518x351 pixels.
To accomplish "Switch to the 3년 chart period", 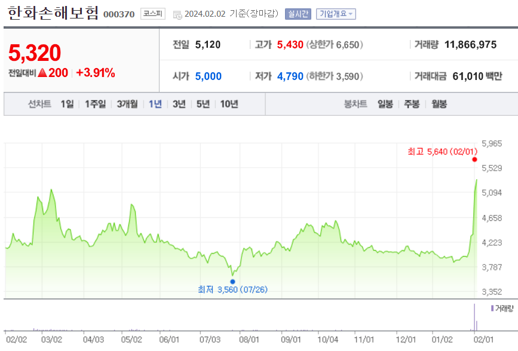I will click(179, 104).
